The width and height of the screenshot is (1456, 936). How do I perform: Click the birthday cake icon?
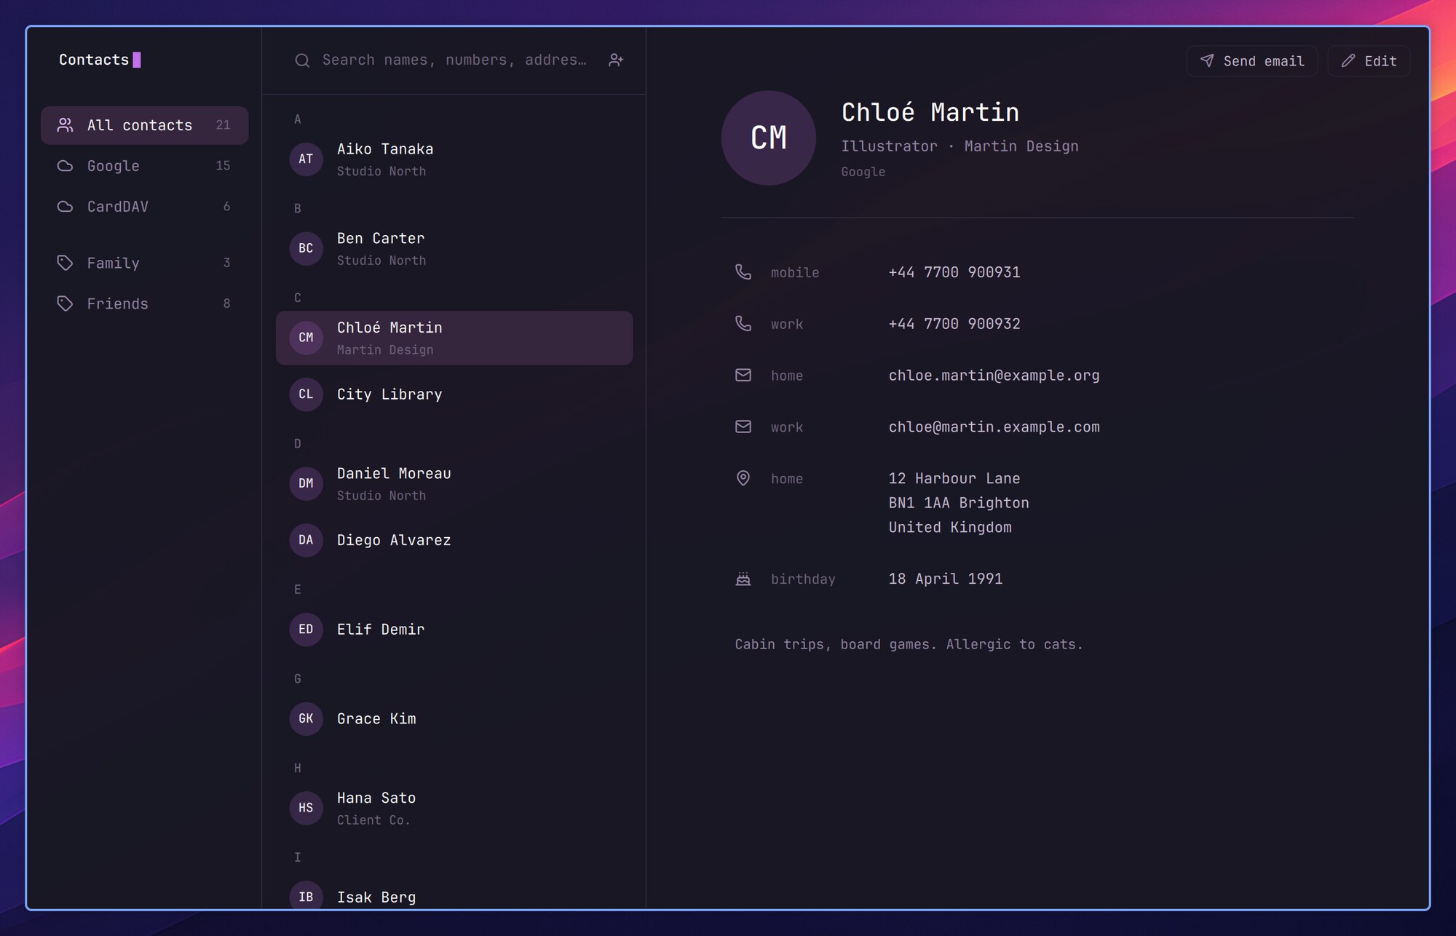(743, 579)
